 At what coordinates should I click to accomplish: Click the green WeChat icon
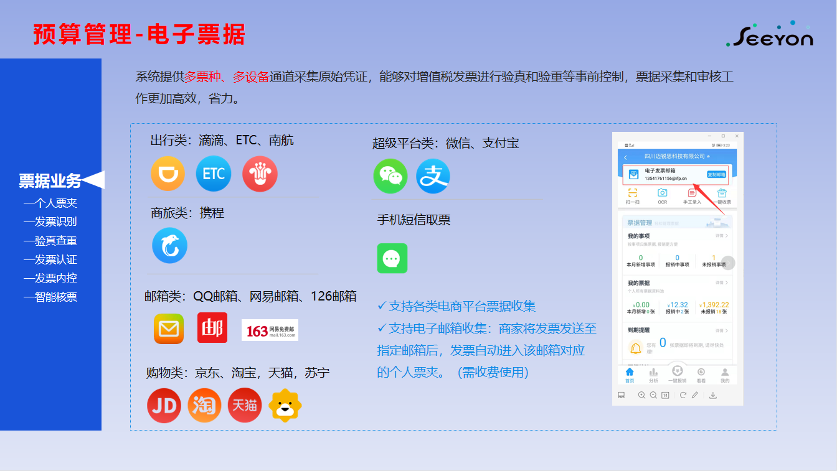click(390, 176)
